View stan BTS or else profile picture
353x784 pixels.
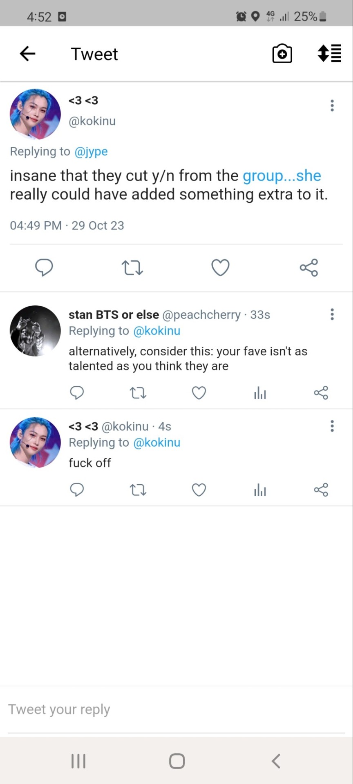coord(35,331)
